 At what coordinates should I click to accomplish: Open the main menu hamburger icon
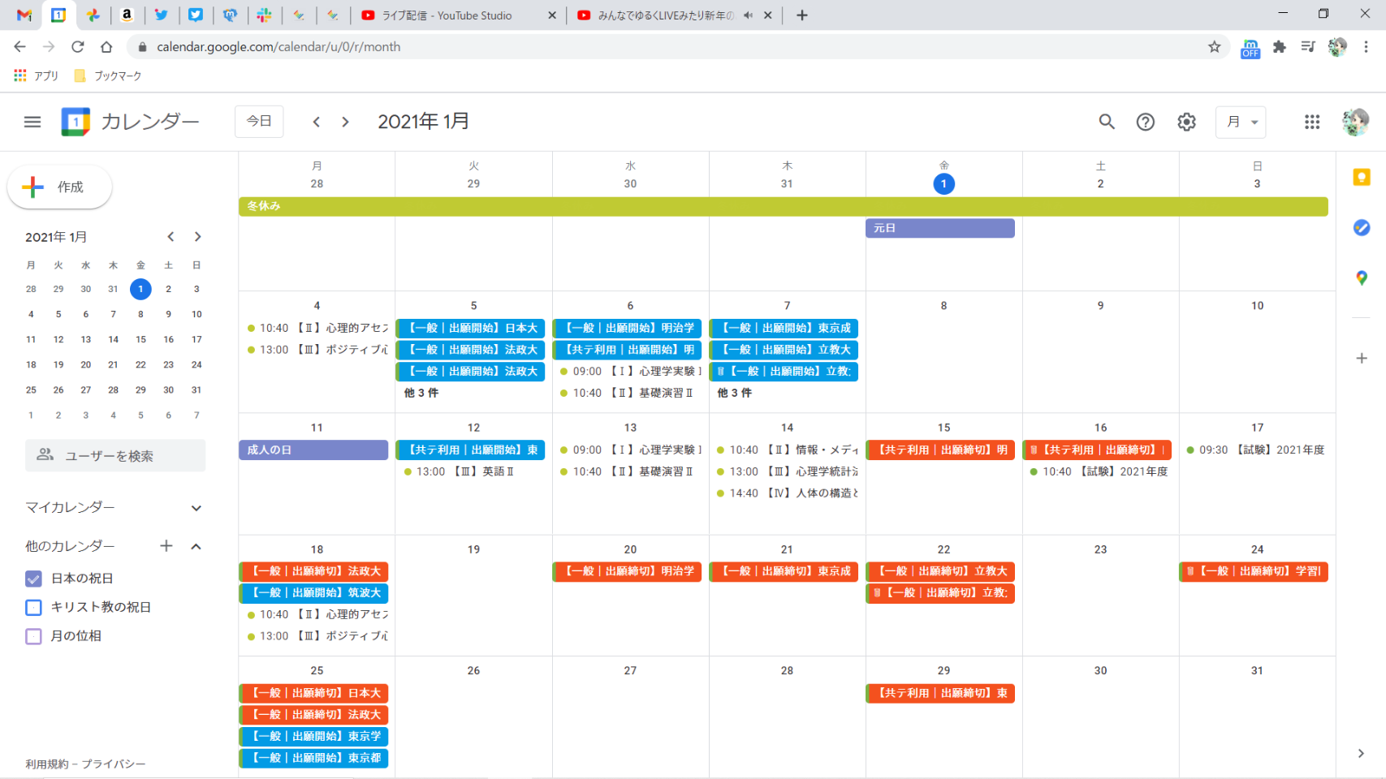click(x=32, y=122)
